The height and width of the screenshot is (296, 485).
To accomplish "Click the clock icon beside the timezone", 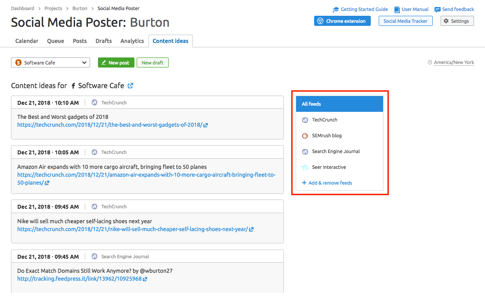I will (430, 62).
